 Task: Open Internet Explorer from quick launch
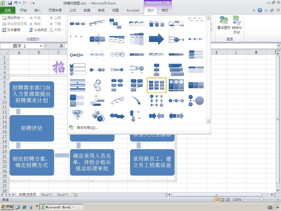click(x=24, y=207)
